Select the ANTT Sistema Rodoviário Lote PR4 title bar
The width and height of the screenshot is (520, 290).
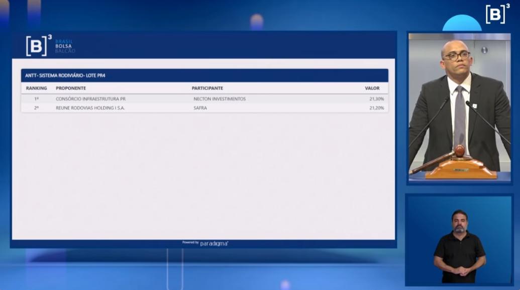coord(204,75)
